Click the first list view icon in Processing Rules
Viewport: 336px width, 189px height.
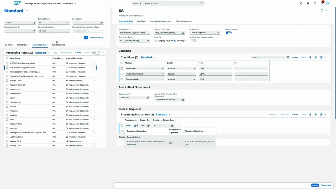[93, 52]
